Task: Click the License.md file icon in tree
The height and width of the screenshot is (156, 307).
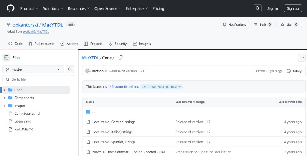Action: coord(11,121)
